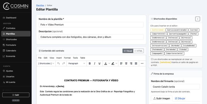207x104 pixels.
Task: Open the File editor menu
Action: coord(40,58)
